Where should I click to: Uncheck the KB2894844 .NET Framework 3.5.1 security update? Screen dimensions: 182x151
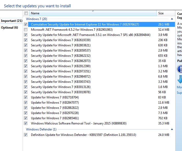click(26, 35)
